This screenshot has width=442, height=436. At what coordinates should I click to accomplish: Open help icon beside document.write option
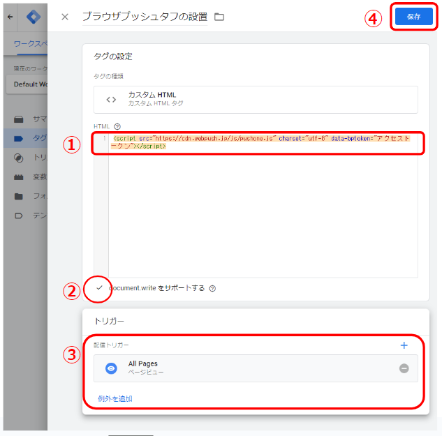pos(212,288)
